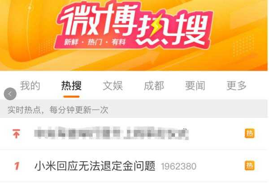Screen dimensions: 269x184
Task: Click the 微博热搜 banner title logo
Action: pyautogui.click(x=134, y=26)
